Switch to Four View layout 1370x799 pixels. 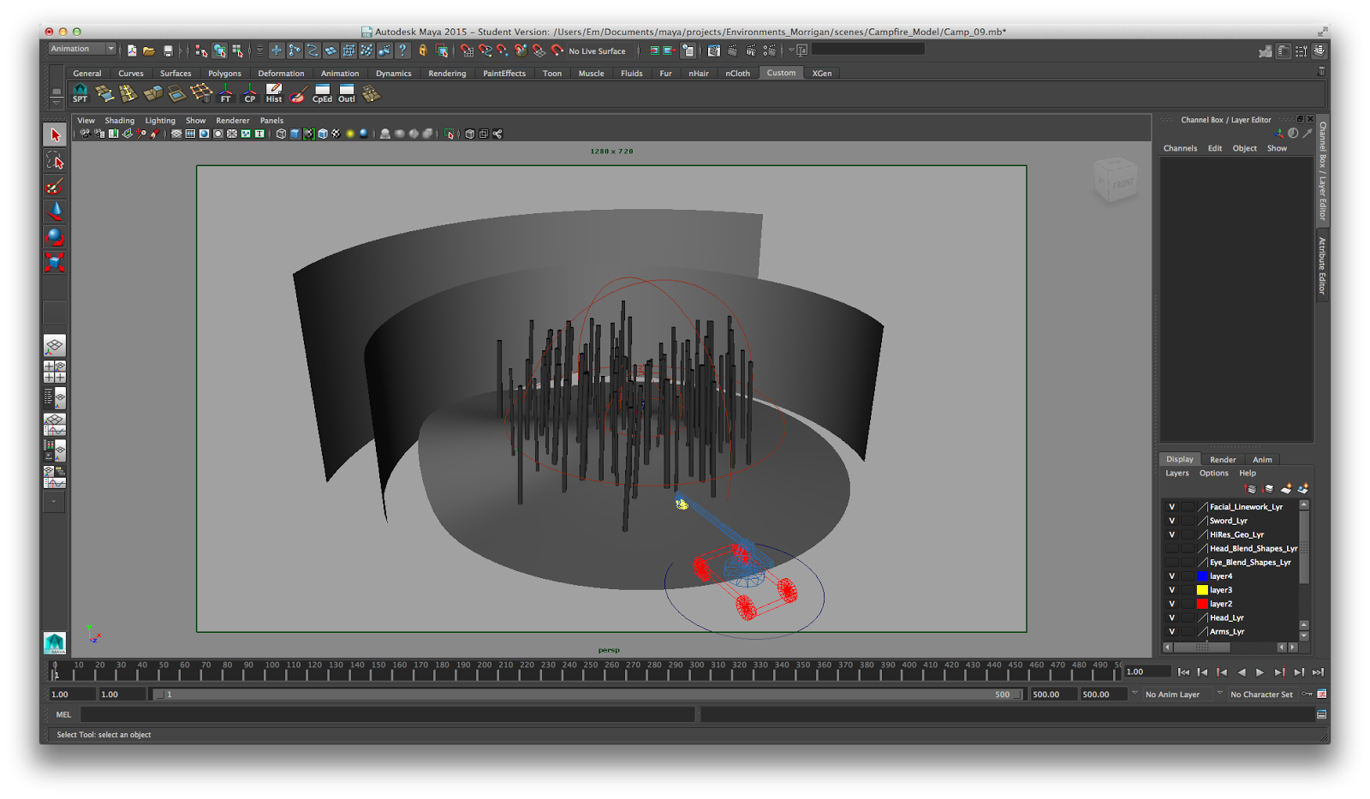tap(55, 372)
